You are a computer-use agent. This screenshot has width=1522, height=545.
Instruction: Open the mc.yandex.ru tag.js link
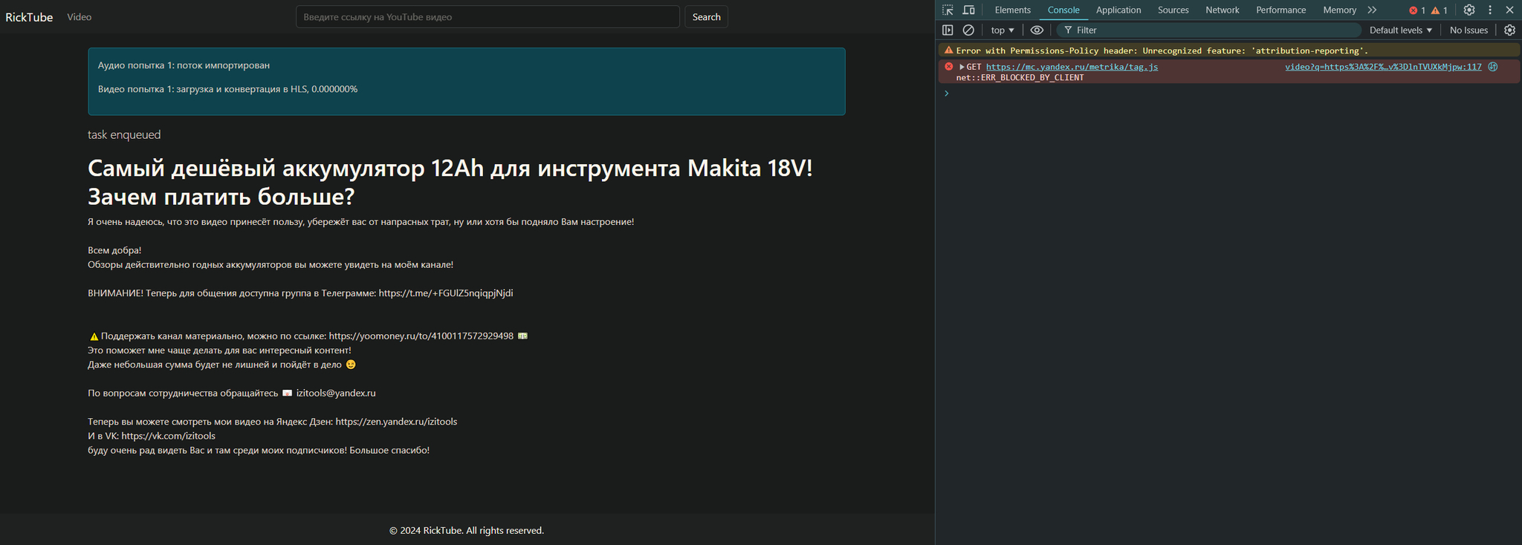[1072, 67]
